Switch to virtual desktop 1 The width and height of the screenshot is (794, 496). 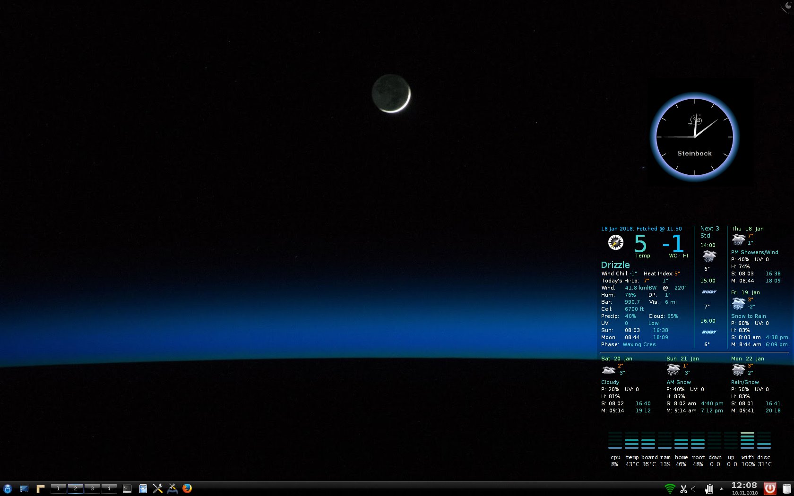pos(58,488)
